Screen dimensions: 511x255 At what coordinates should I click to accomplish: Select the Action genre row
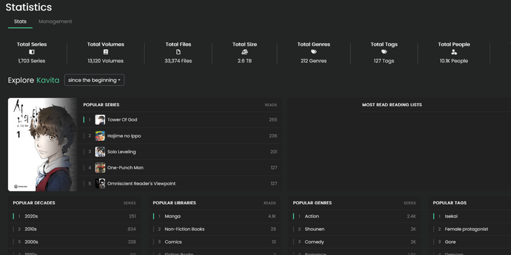tap(354, 216)
